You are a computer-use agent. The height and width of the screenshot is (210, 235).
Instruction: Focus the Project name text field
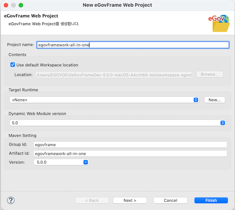132,45
